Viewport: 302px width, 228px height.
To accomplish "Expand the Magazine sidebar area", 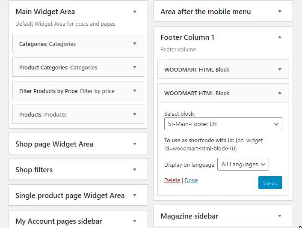I will (x=280, y=216).
